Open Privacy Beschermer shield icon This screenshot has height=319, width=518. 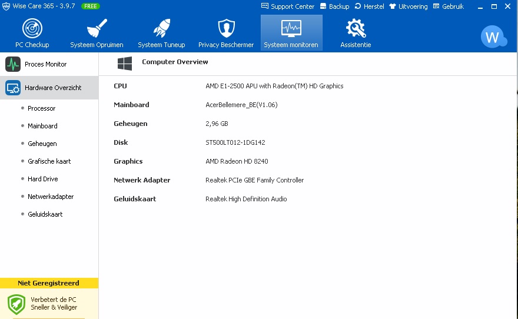click(226, 28)
